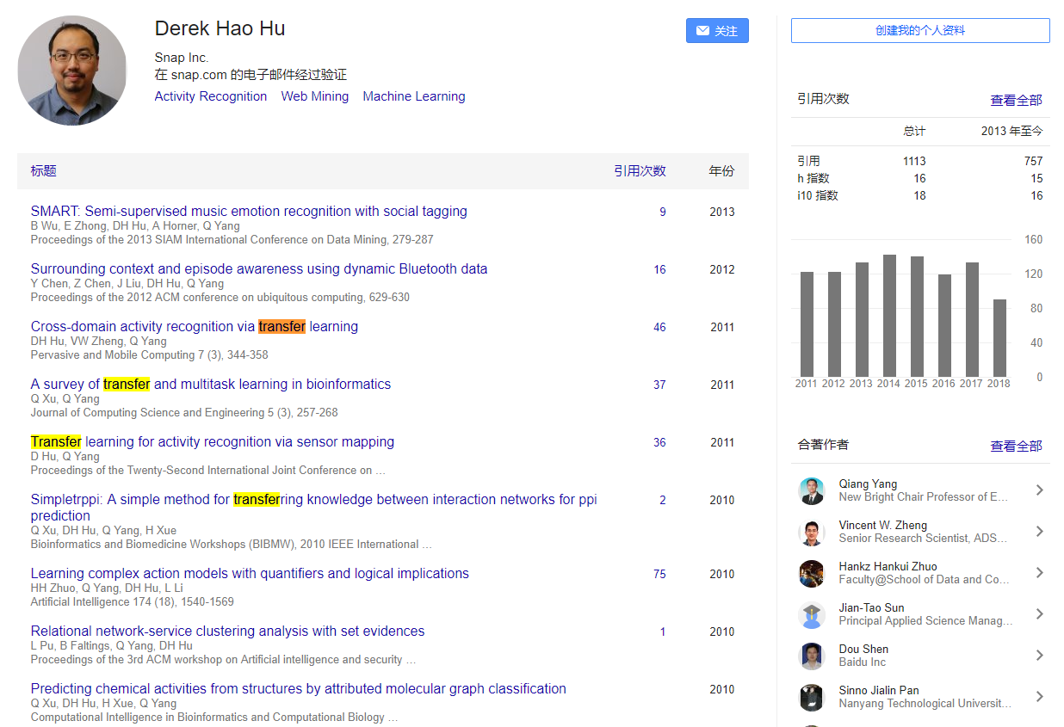Image resolution: width=1064 pixels, height=727 pixels.
Task: Click Sinno Jialin Pan's avatar photo
Action: coord(811,697)
